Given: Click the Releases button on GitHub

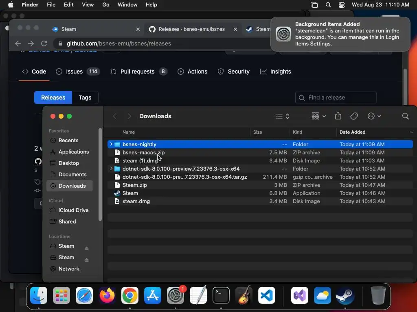Looking at the screenshot, I should pyautogui.click(x=53, y=97).
